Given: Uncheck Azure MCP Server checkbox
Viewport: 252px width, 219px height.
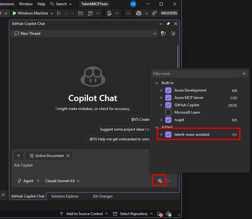Looking at the screenshot, I should click(168, 98).
